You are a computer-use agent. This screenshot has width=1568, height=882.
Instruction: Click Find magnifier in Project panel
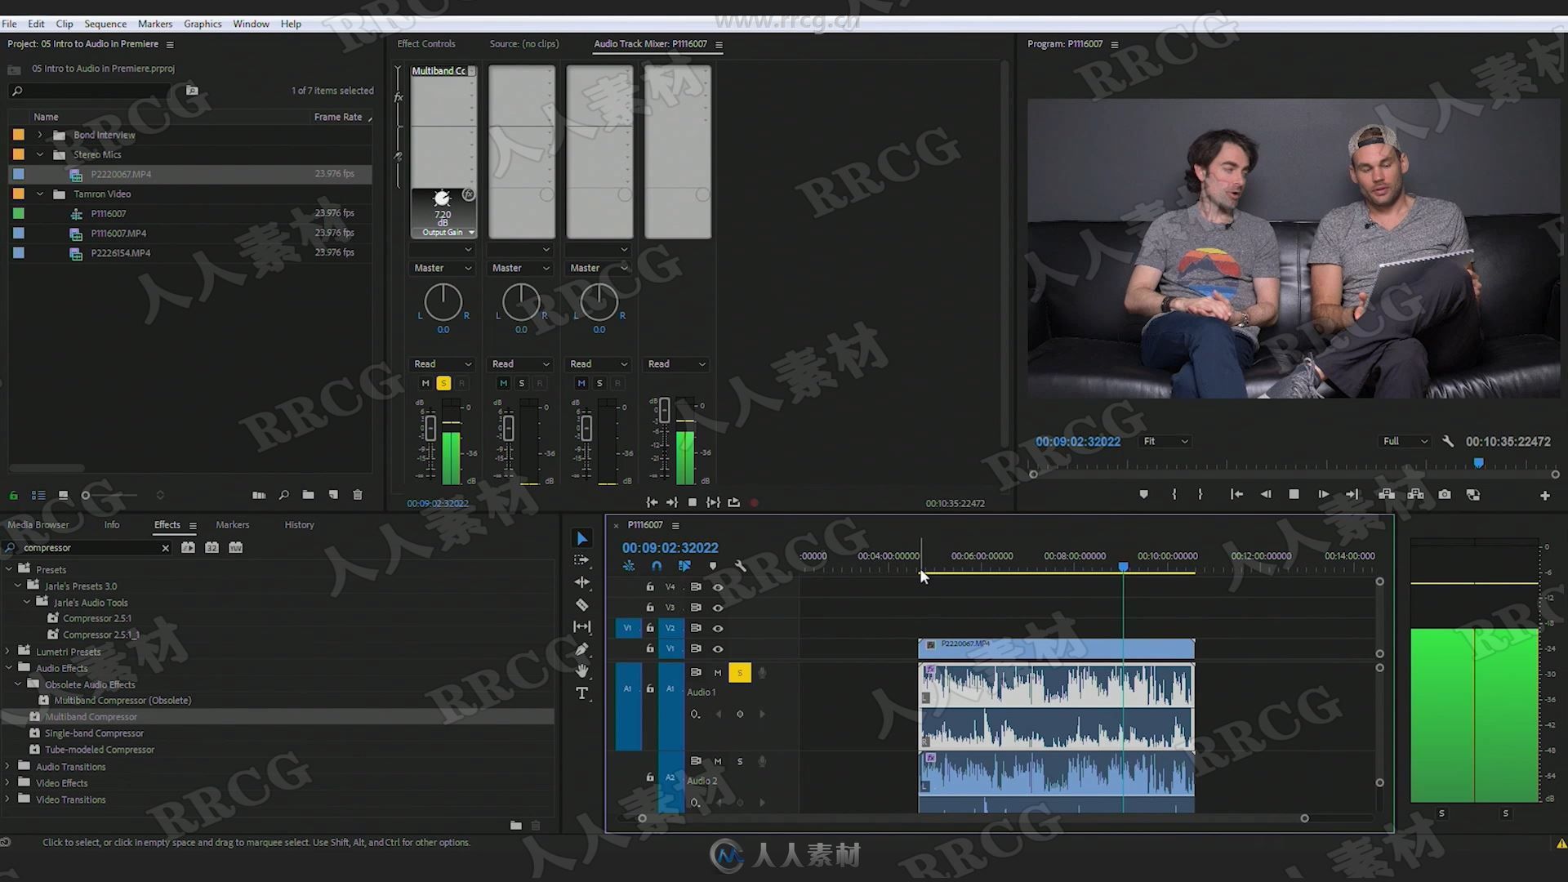coord(283,495)
